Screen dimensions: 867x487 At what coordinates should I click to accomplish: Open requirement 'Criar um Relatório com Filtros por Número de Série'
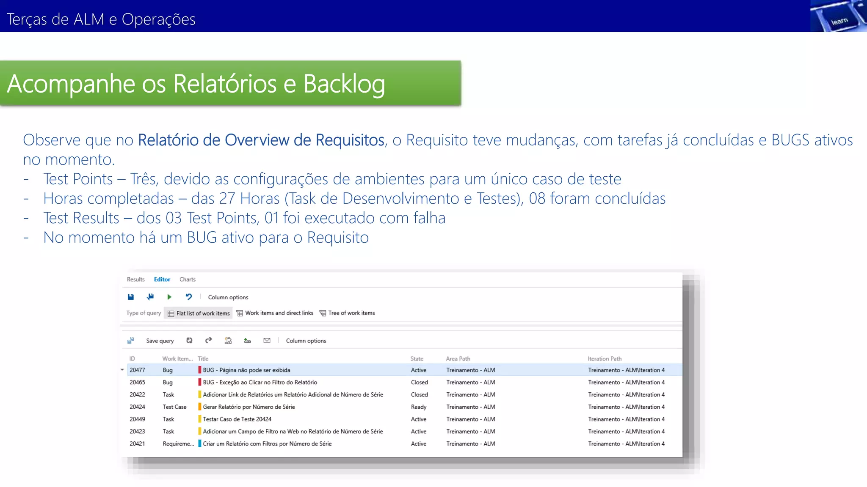267,443
